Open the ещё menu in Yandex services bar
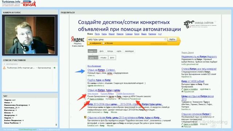Viewport: 233px width, 131px height. point(160,34)
